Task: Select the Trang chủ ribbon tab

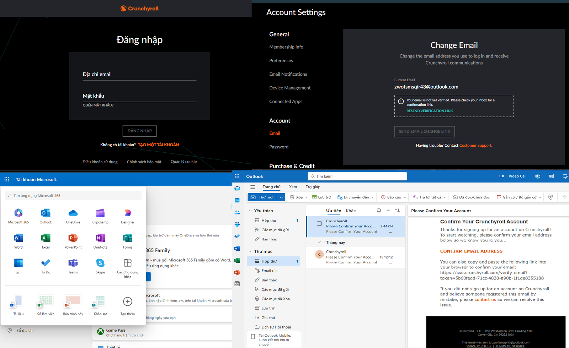Action: [272, 187]
